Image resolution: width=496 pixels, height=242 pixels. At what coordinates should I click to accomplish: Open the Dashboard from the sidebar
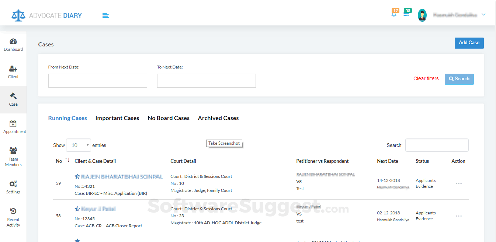[x=13, y=44]
